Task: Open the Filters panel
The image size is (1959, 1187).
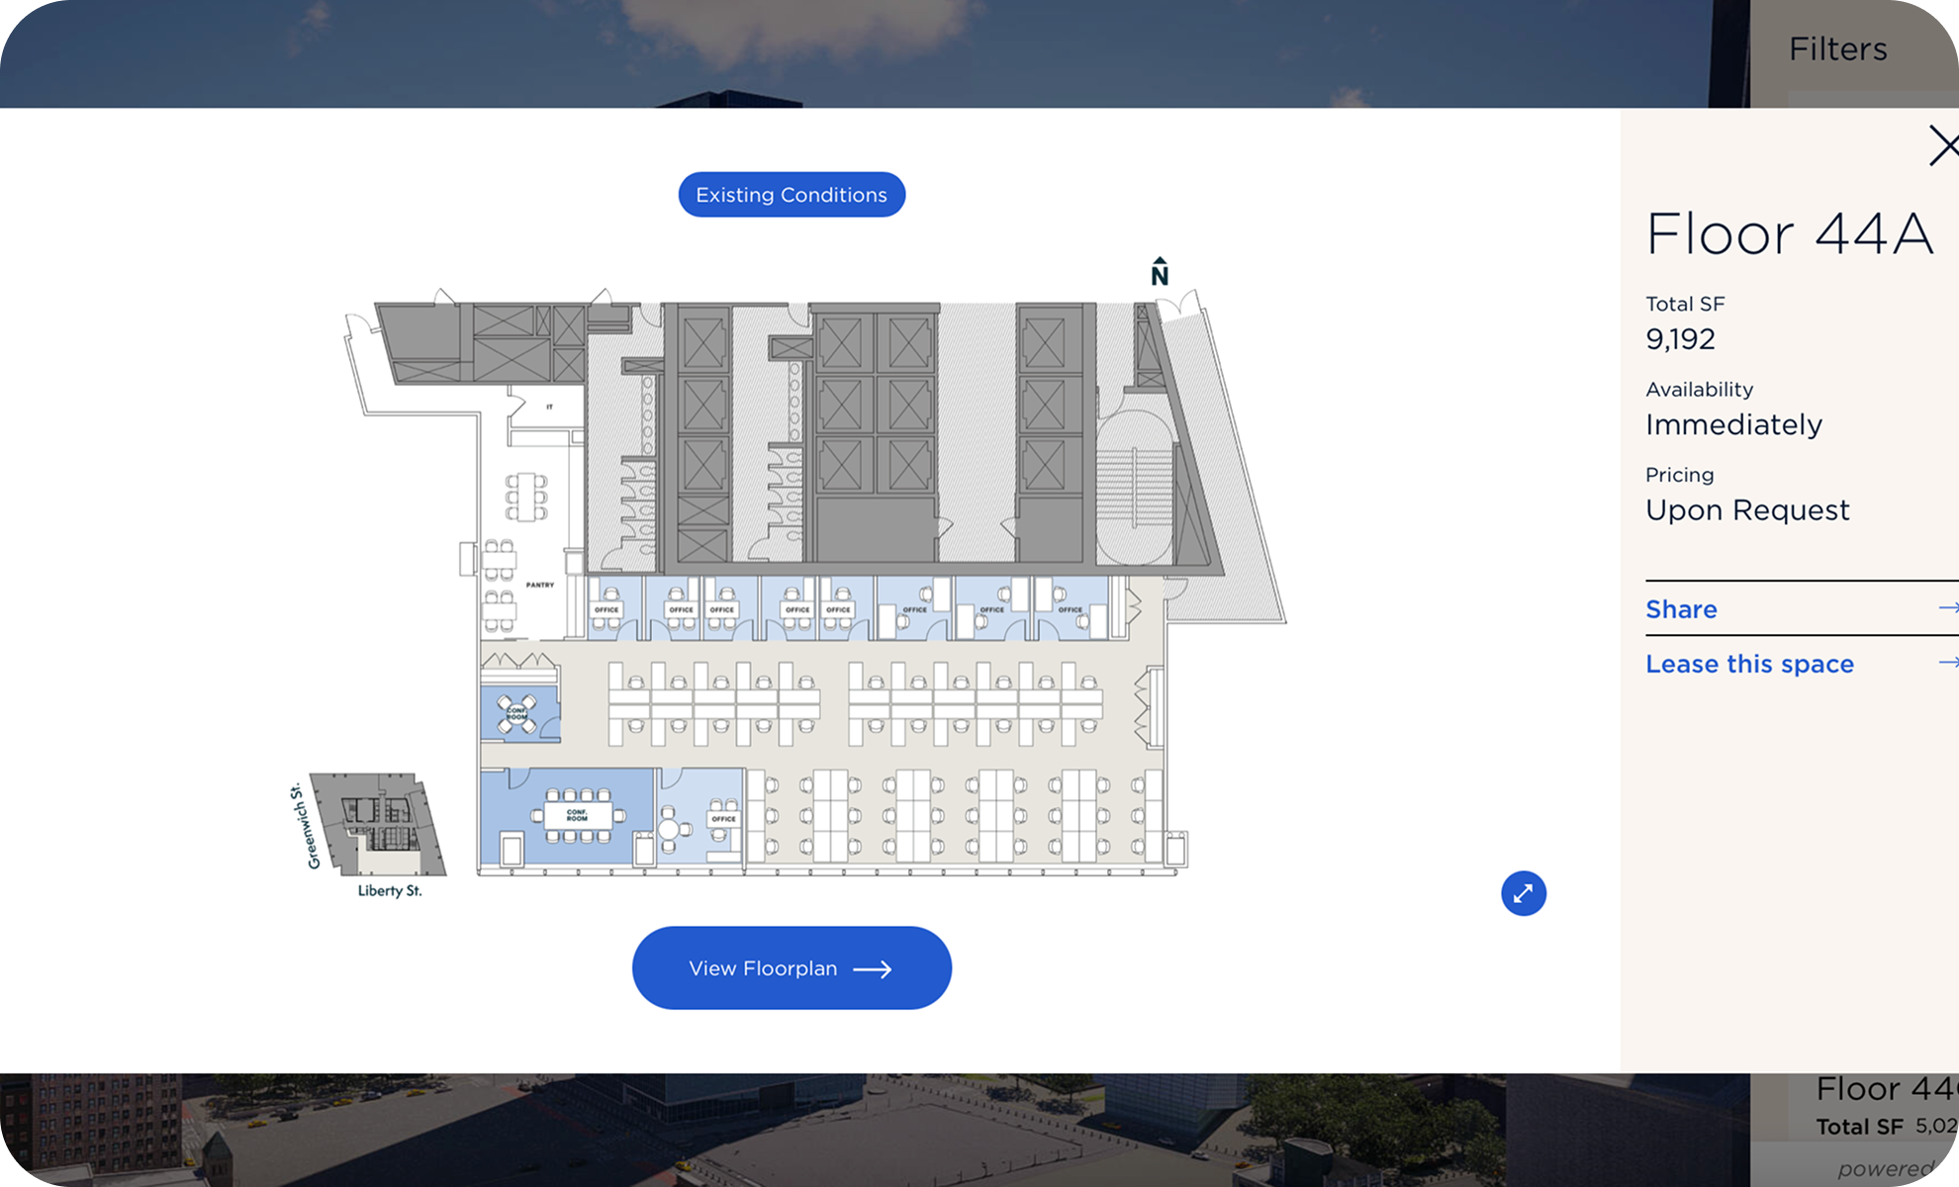Action: pyautogui.click(x=1836, y=48)
